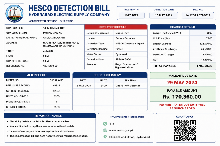Click the Payment Due Date heading
This screenshot has height=146, width=220.
(182, 76)
